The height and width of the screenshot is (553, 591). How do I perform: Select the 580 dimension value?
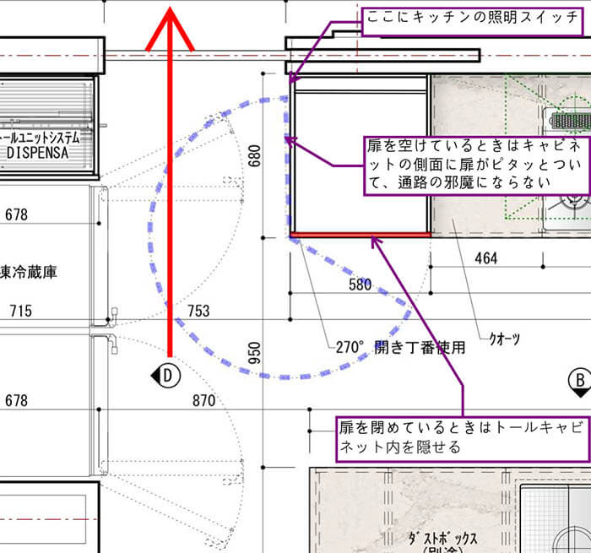pyautogui.click(x=360, y=285)
